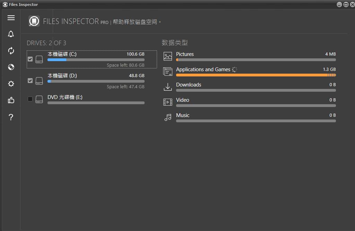Click the Files Inspector logo icon
Screen dimensions: 355x231
[x=34, y=22]
